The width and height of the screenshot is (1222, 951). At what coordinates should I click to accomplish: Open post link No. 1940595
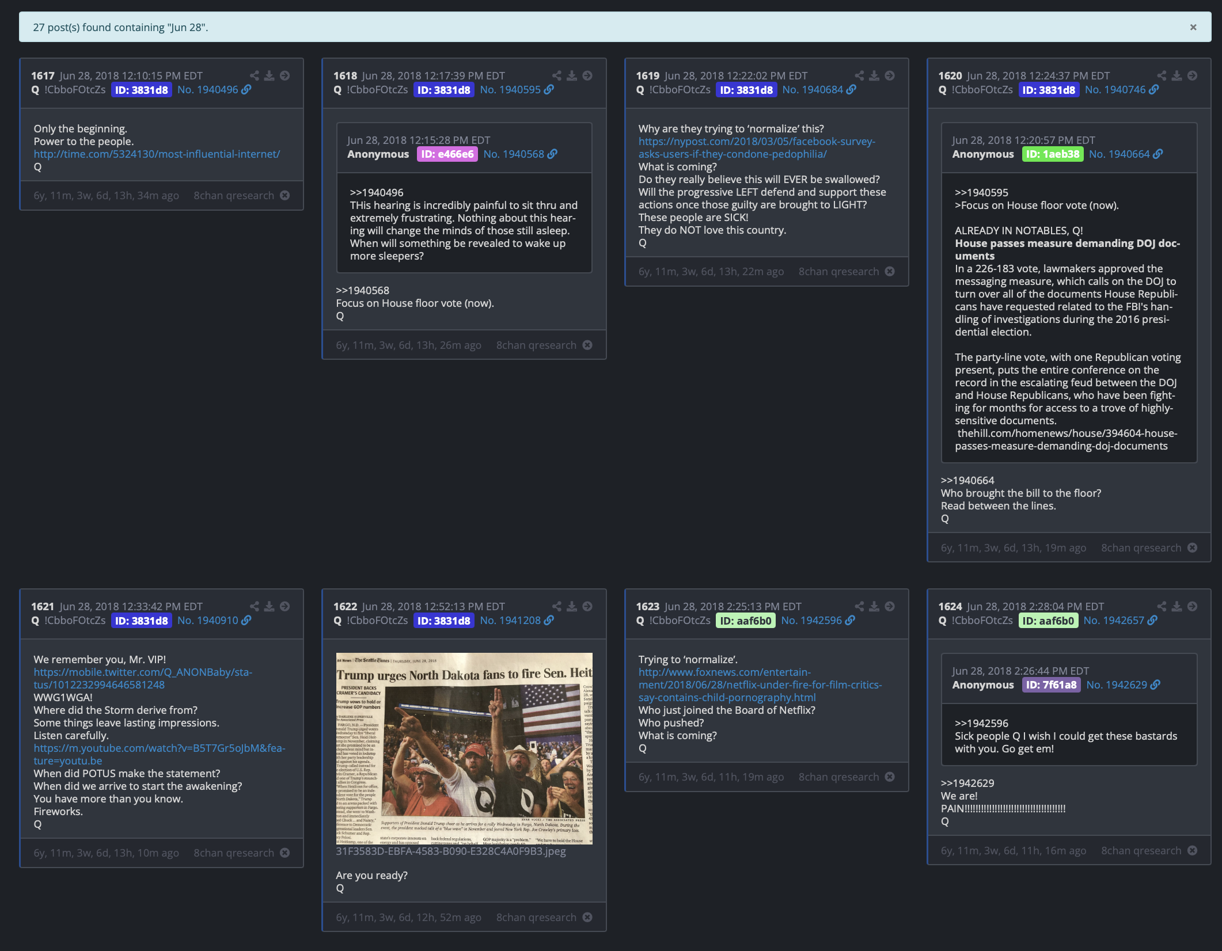[x=517, y=90]
